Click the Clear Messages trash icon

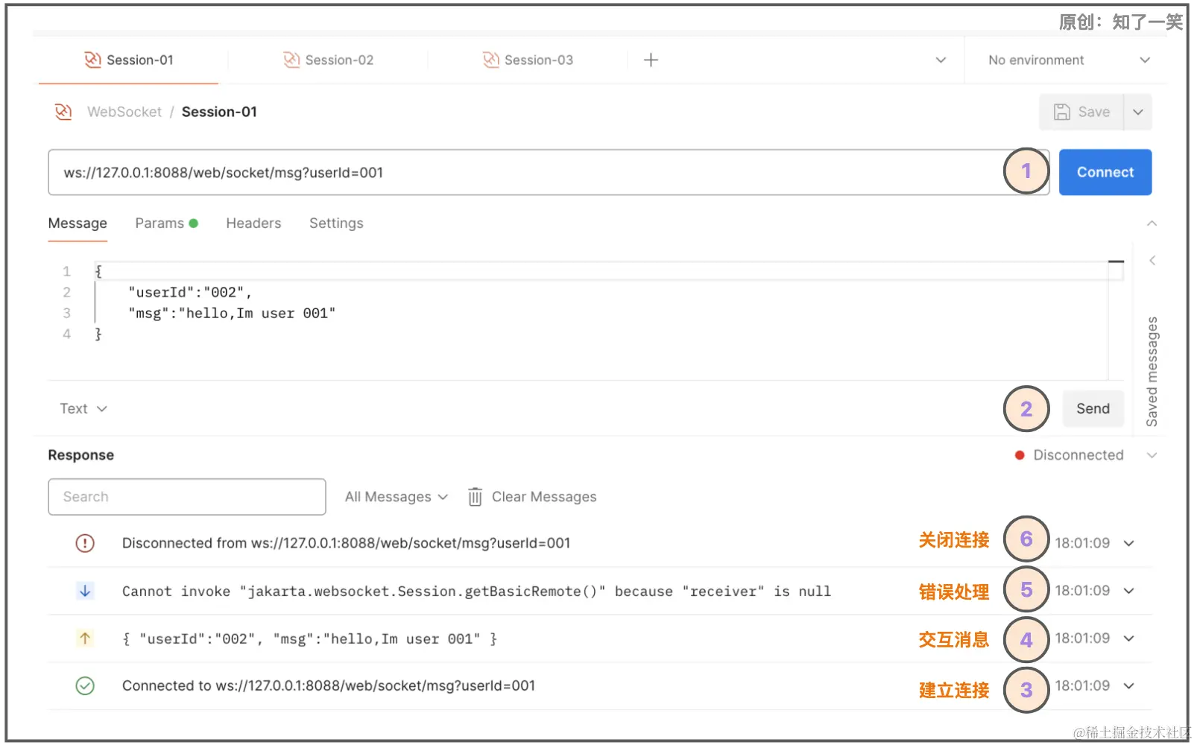point(475,497)
